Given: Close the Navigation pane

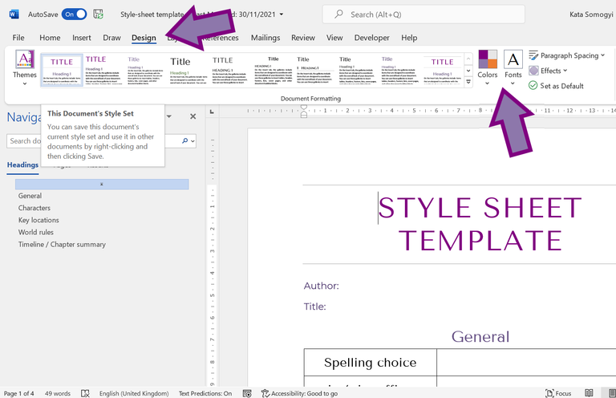Looking at the screenshot, I should tap(192, 116).
